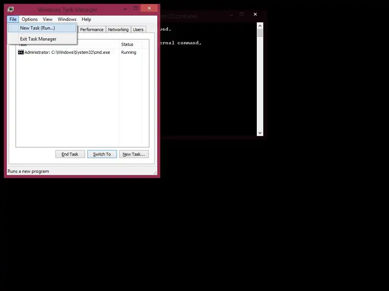Maximize the Windows Task Manager window
Screen dimensions: 389x291
click(136, 8)
